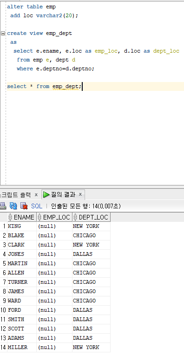Close the 스크립트 출력 tab
The height and width of the screenshot is (357, 184).
36,195
